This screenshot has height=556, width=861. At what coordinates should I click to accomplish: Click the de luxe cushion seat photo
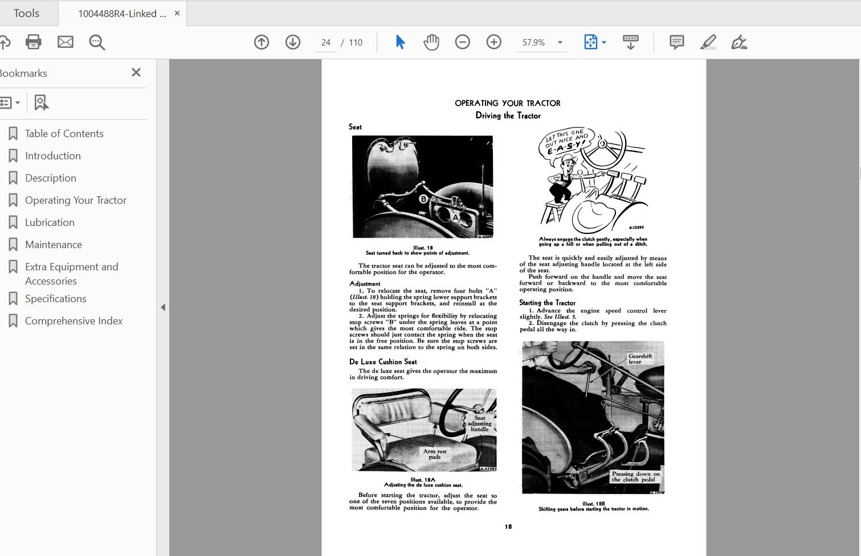coord(424,430)
